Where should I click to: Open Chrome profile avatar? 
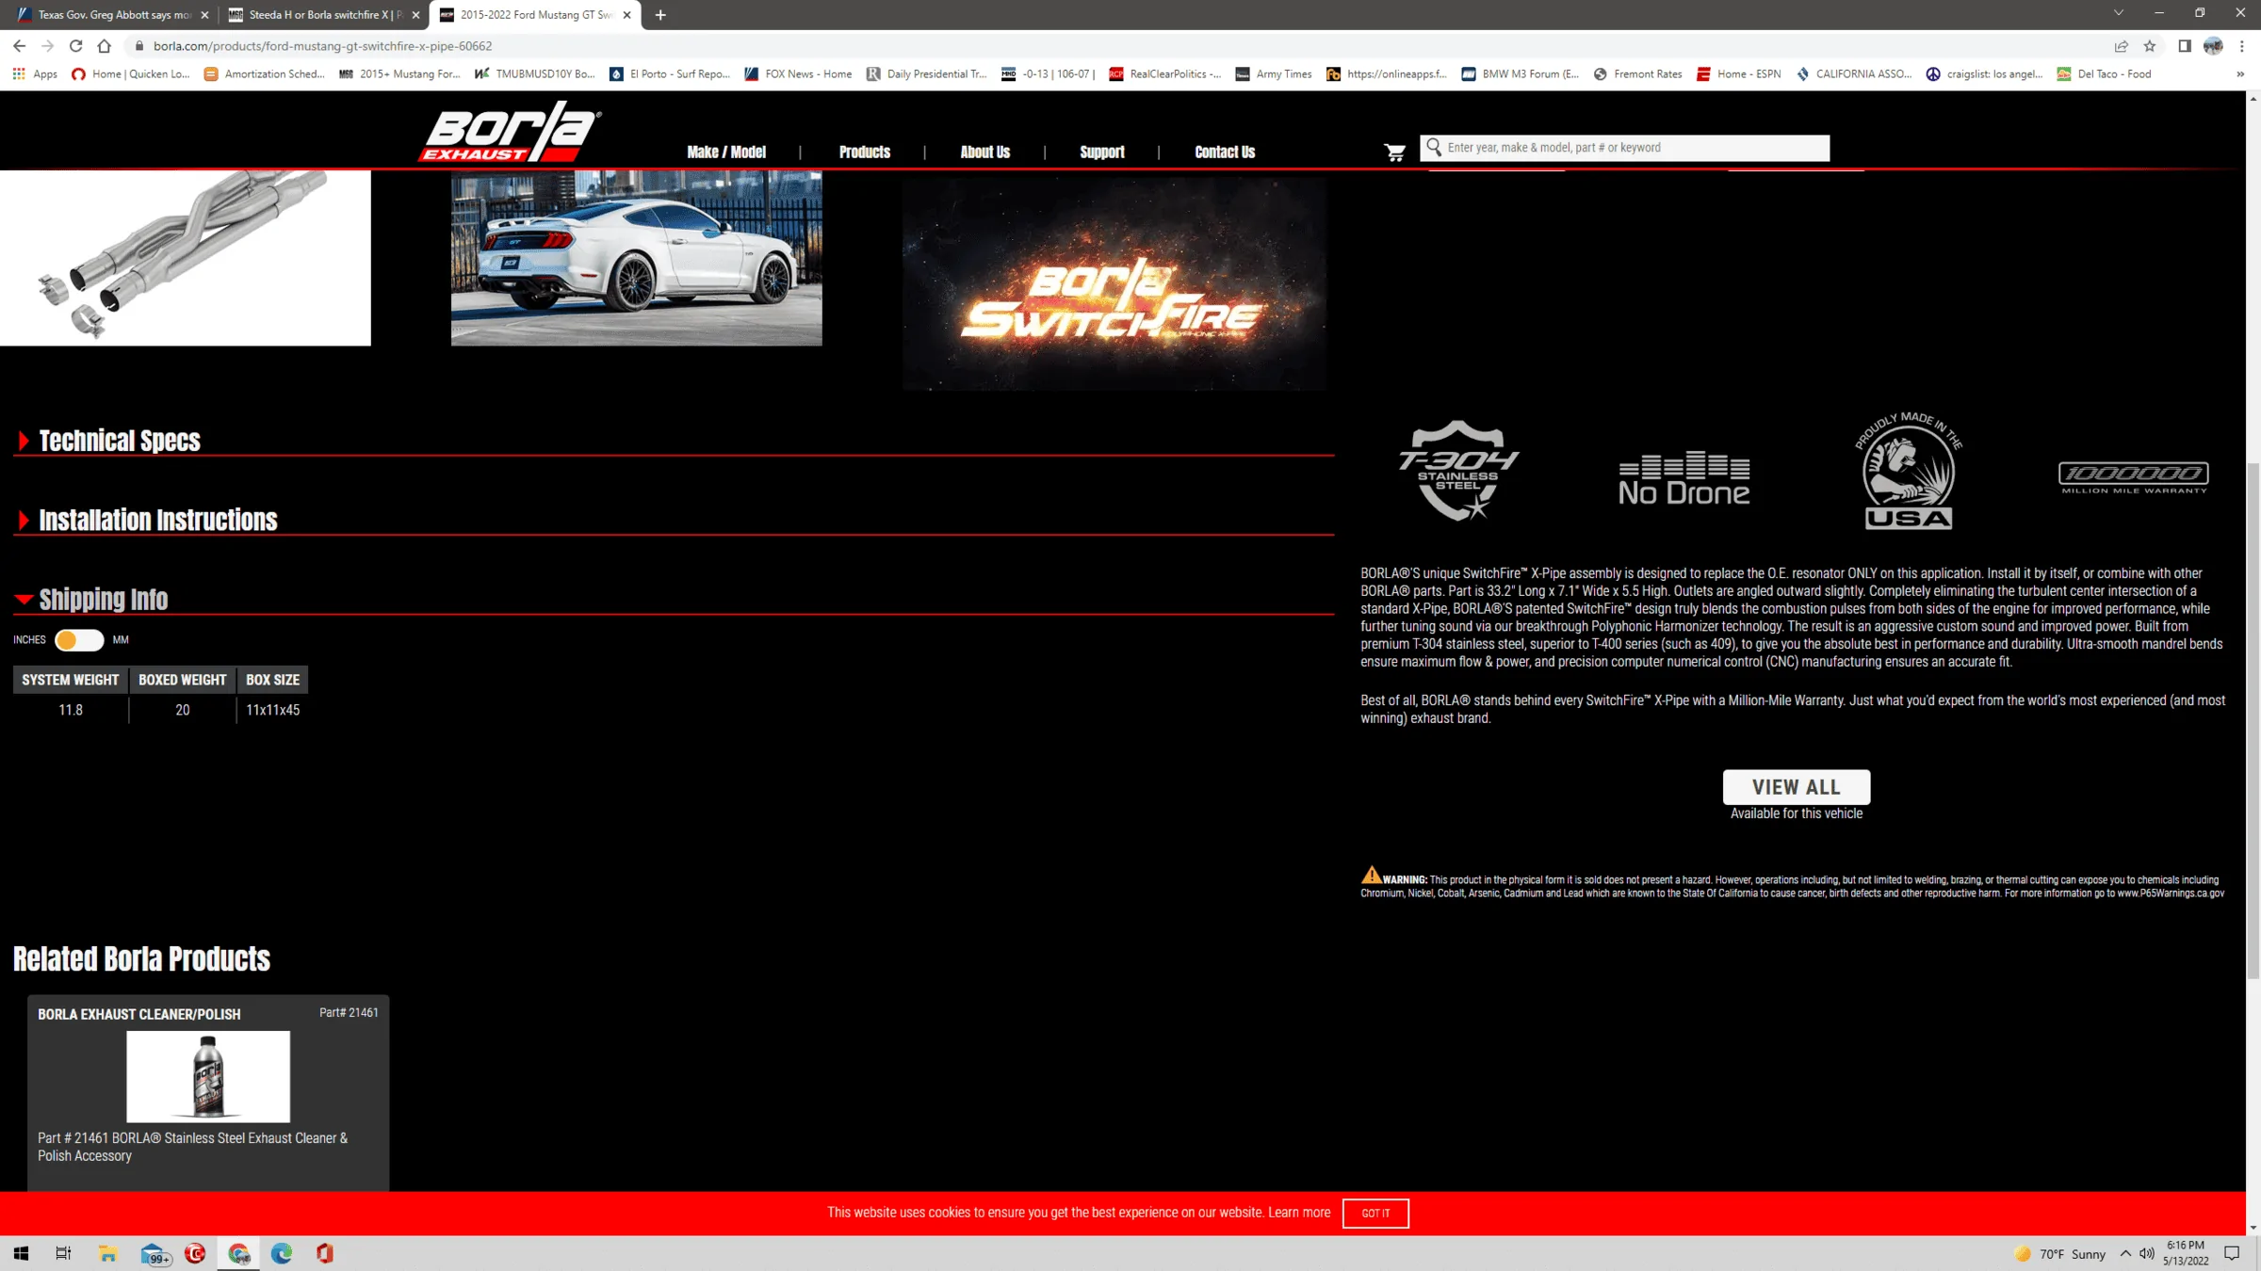click(2213, 45)
